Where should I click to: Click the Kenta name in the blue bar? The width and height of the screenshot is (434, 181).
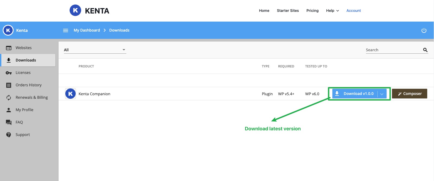pyautogui.click(x=22, y=30)
